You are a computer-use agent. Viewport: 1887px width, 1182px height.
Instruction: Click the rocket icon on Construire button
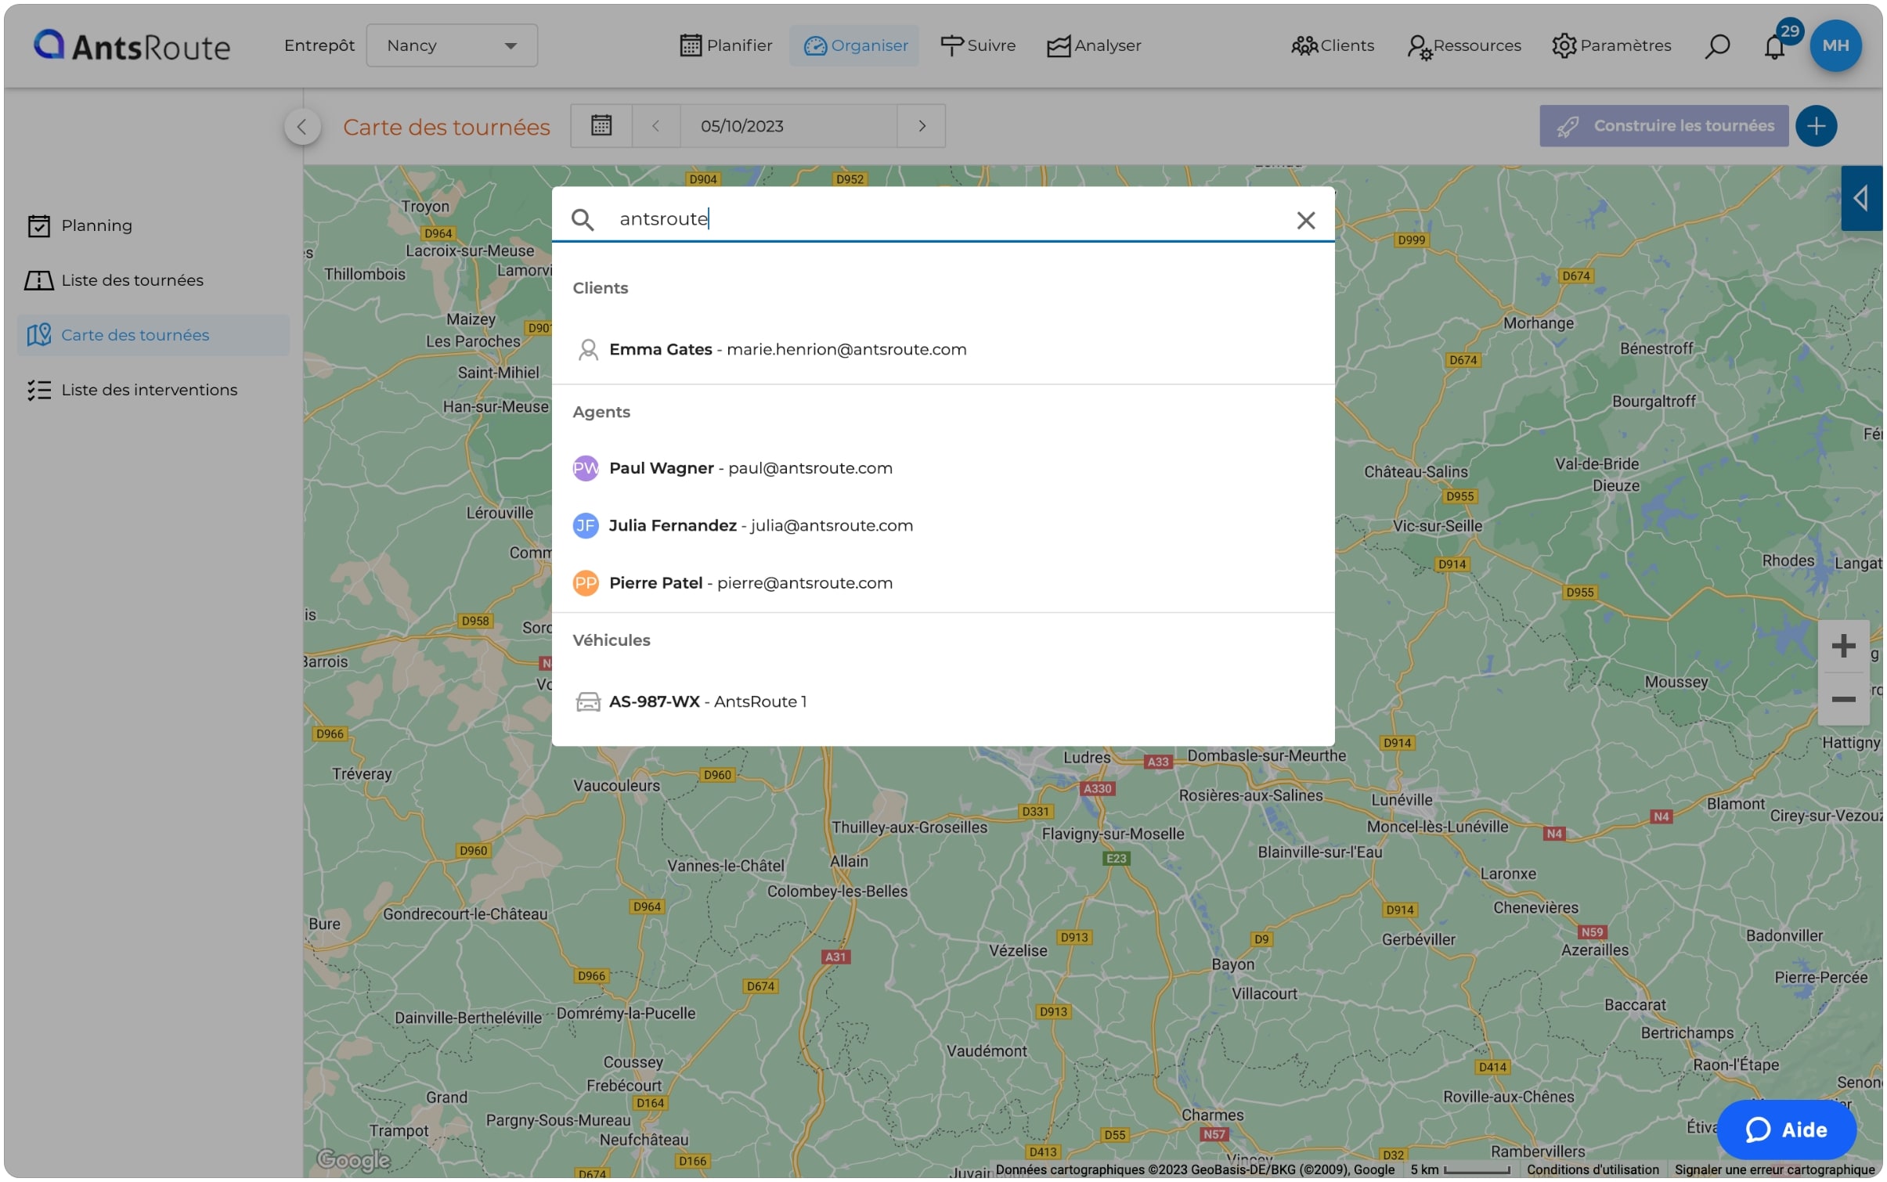coord(1568,127)
